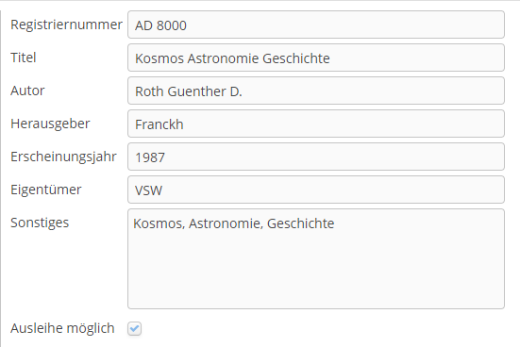The width and height of the screenshot is (520, 347).
Task: Click the Erscheinungsjahr label
Action: click(x=63, y=157)
